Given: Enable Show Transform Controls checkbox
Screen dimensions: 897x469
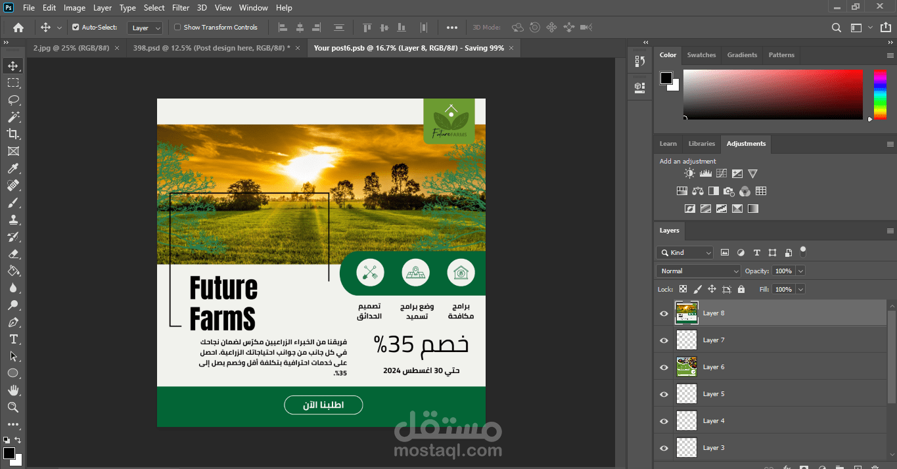Looking at the screenshot, I should click(x=177, y=28).
